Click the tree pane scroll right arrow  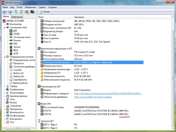click(x=34, y=128)
